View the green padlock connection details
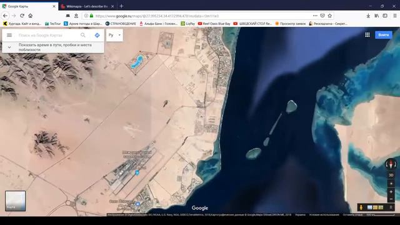 [x=92, y=16]
